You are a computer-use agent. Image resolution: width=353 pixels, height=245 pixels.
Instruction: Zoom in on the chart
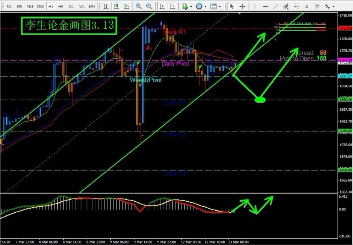click(139, 6)
